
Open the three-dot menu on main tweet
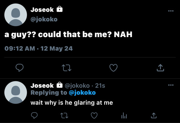pyautogui.click(x=171, y=11)
